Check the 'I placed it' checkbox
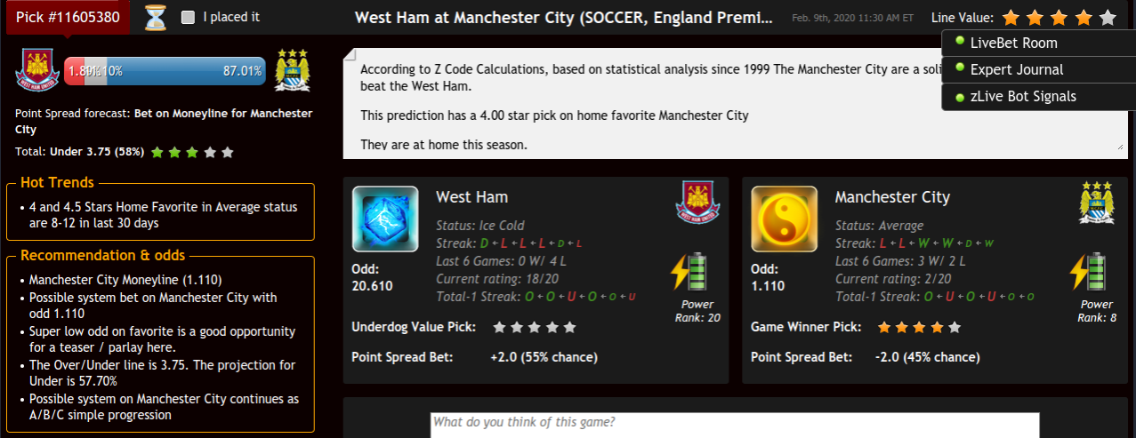The width and height of the screenshot is (1136, 438). pos(187,17)
